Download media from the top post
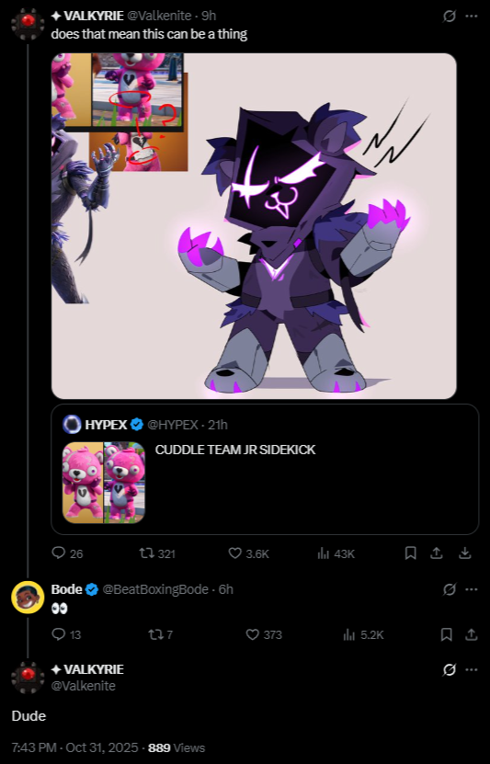The width and height of the screenshot is (490, 764). (x=465, y=553)
